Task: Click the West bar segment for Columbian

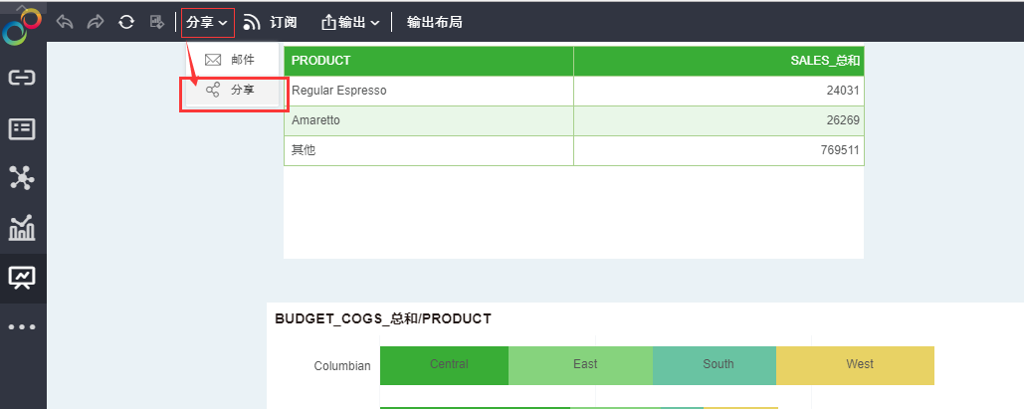Action: [856, 365]
